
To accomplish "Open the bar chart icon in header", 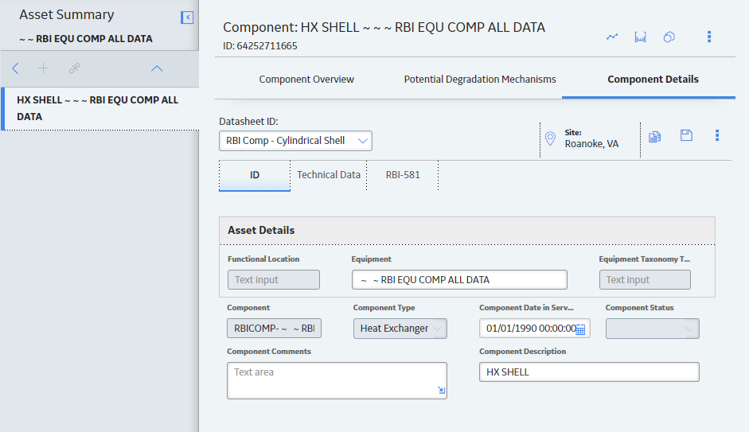I will pyautogui.click(x=641, y=37).
